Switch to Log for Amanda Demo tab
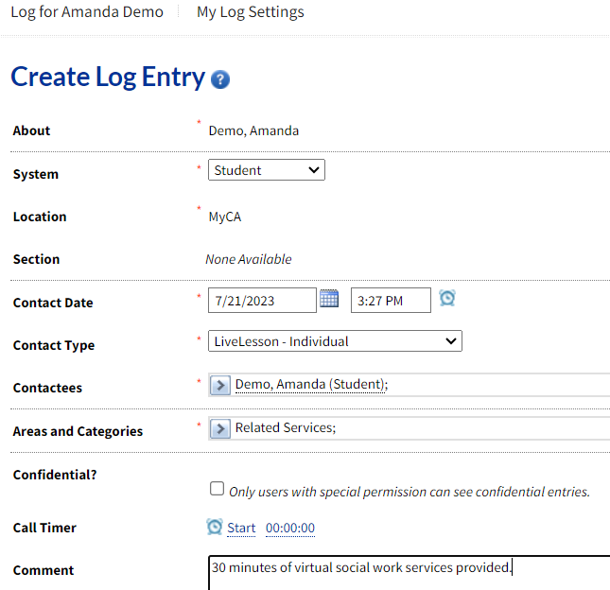The width and height of the screenshot is (610, 590). (87, 12)
